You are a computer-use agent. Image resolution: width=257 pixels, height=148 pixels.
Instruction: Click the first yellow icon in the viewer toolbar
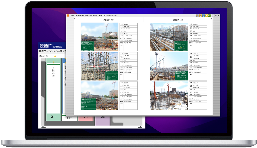[x=198, y=16]
